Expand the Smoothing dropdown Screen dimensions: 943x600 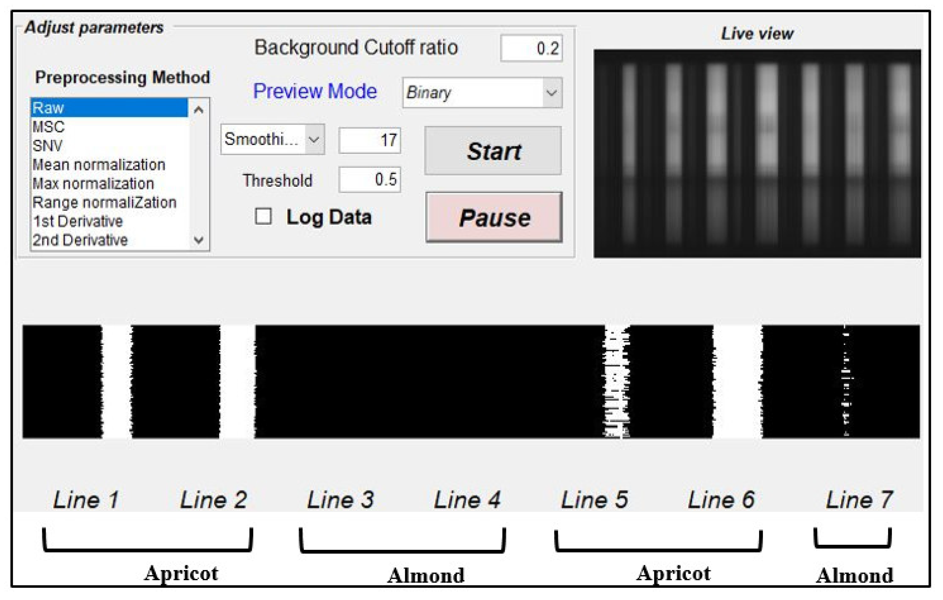(x=273, y=139)
